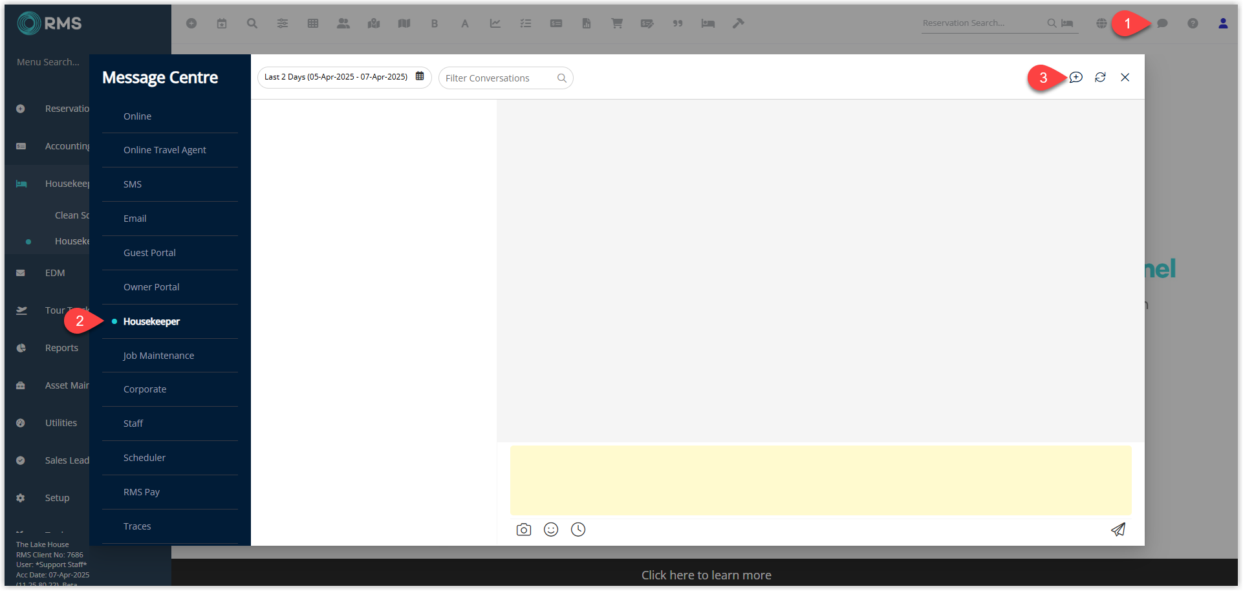
Task: Click the clock schedule icon below message box
Action: (578, 530)
